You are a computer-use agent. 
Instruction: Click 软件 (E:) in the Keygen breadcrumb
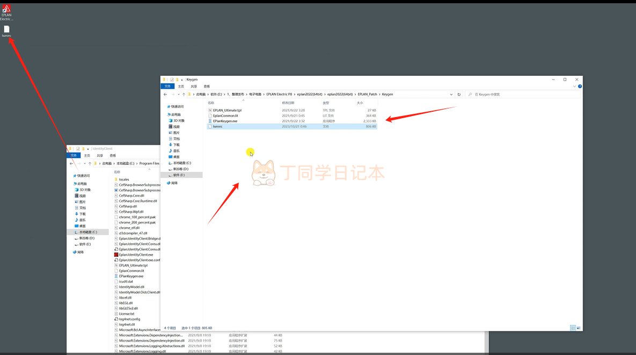[216, 94]
